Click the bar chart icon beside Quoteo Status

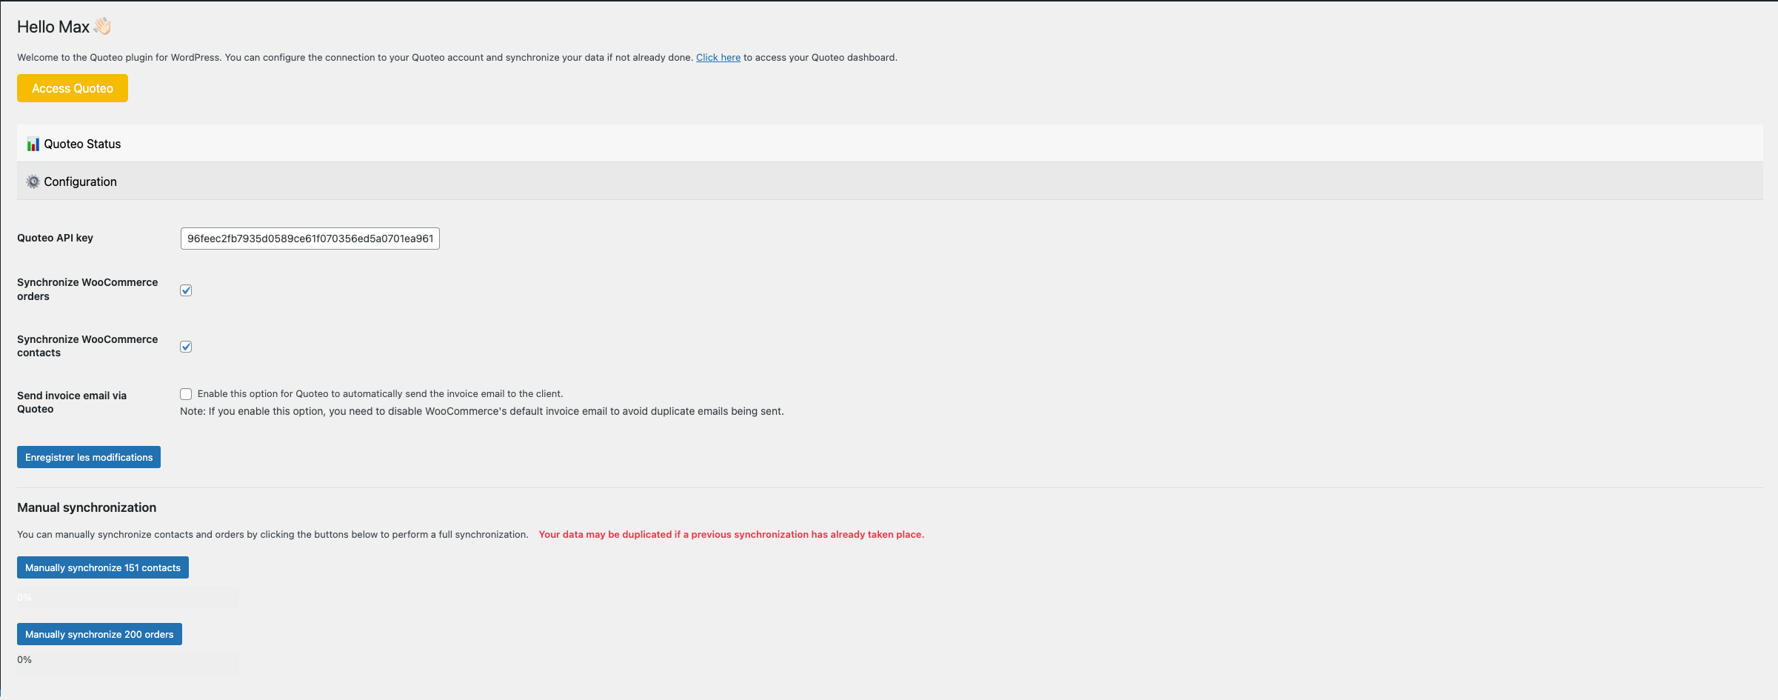coord(33,144)
